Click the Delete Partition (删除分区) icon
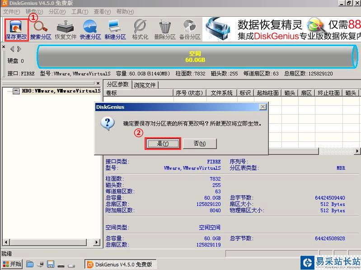This screenshot has width=361, height=270. [x=165, y=30]
